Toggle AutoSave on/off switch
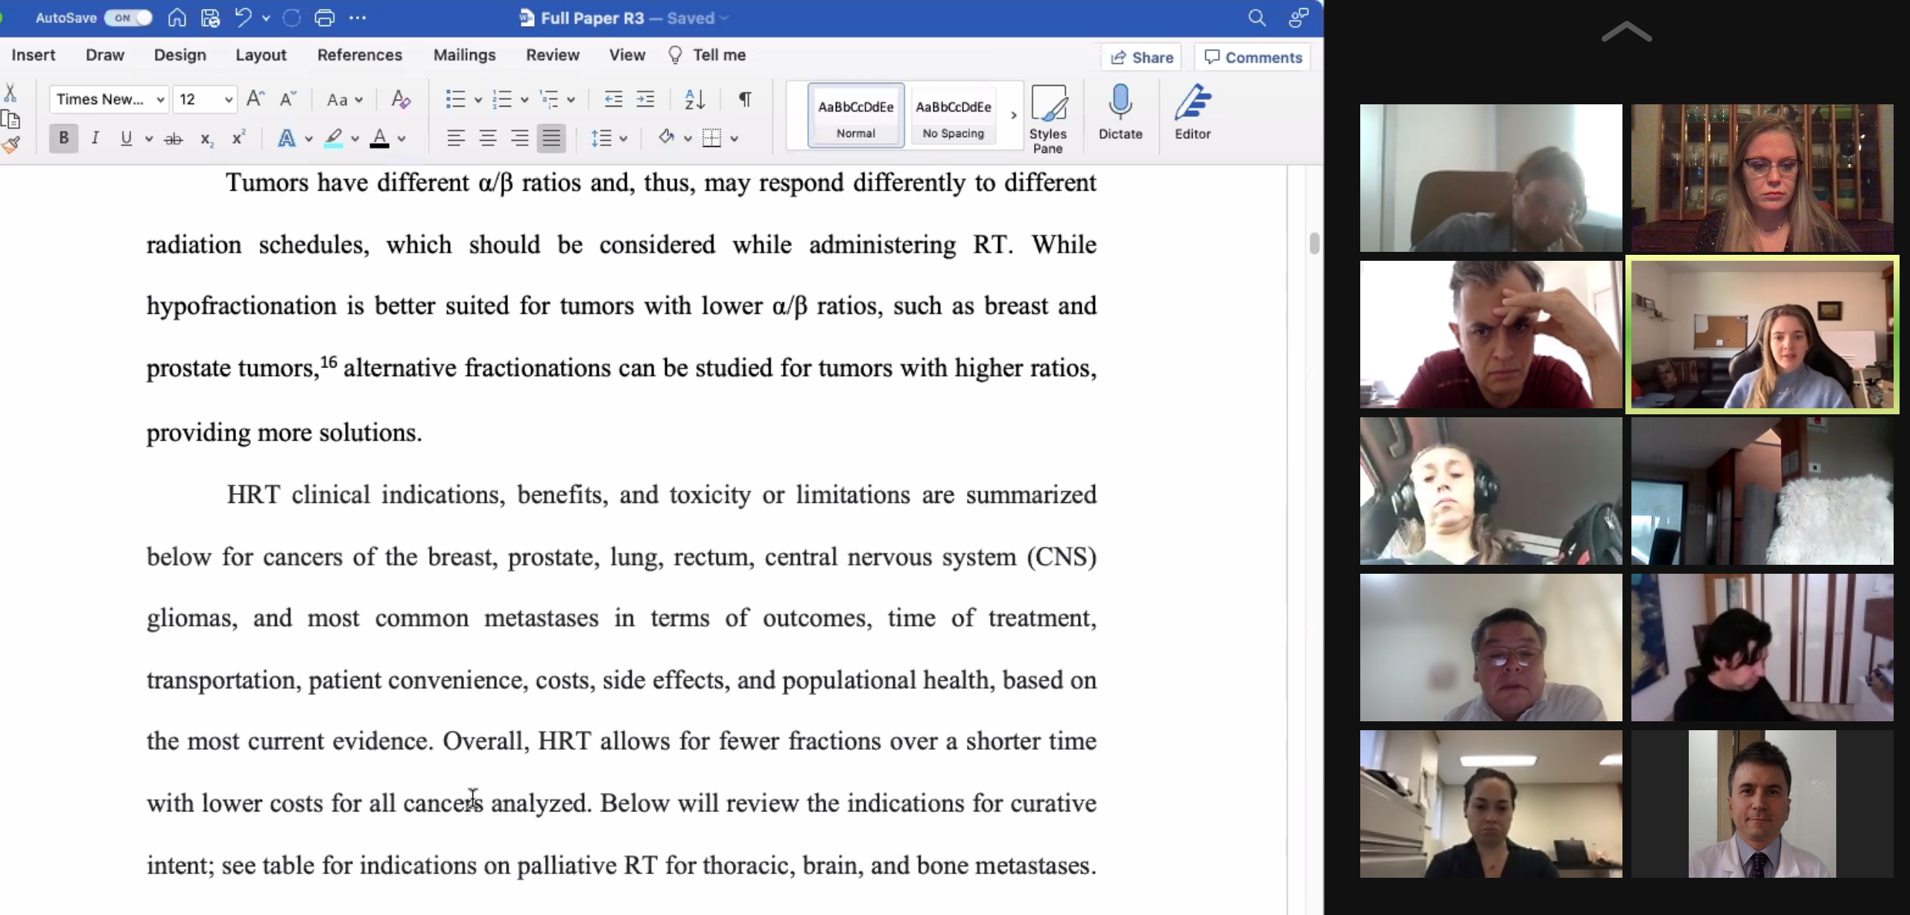The height and width of the screenshot is (915, 1910). [x=129, y=17]
